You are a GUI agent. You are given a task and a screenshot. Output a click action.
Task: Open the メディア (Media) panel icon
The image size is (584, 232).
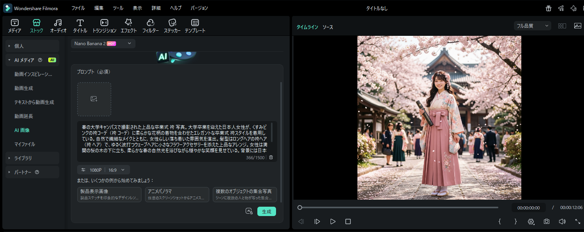click(x=15, y=26)
